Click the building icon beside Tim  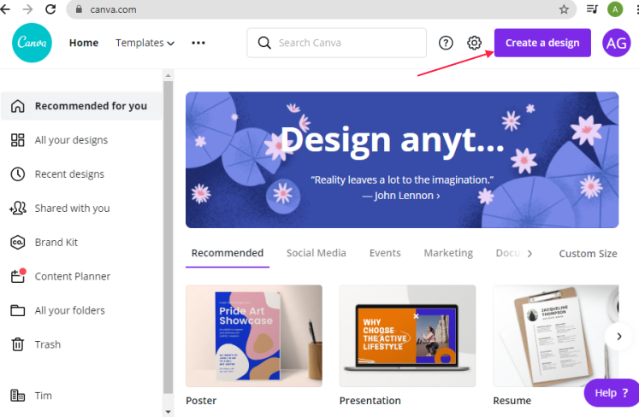click(x=17, y=396)
